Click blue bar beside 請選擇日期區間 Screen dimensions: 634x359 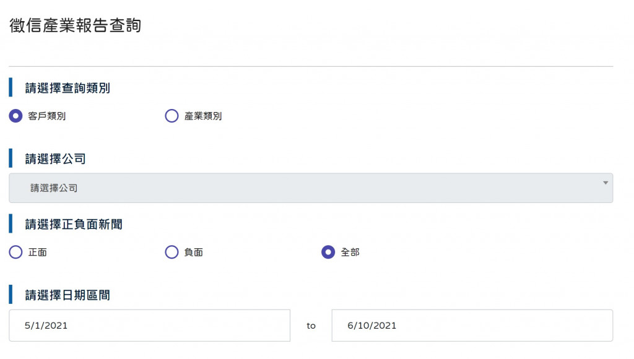click(x=11, y=295)
